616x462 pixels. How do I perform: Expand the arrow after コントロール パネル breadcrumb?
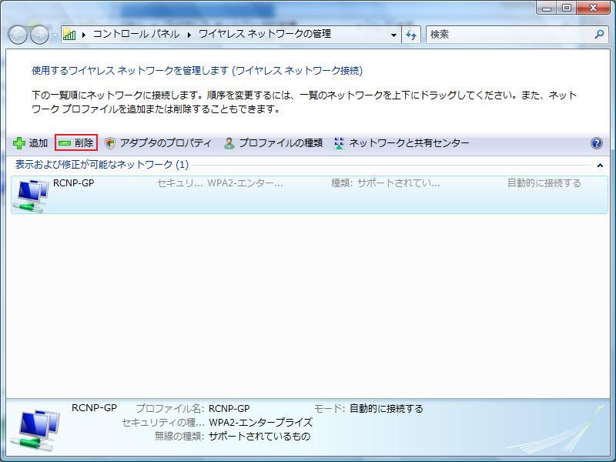tap(189, 35)
